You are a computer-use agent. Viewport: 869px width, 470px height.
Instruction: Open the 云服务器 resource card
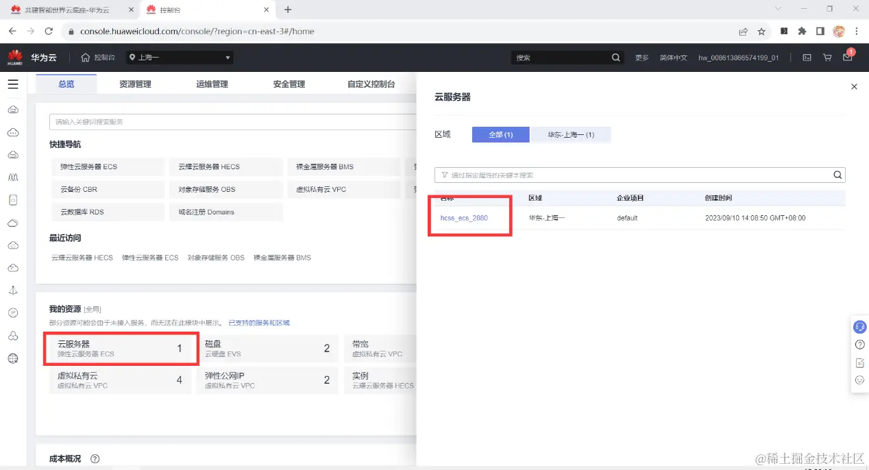[x=122, y=348]
